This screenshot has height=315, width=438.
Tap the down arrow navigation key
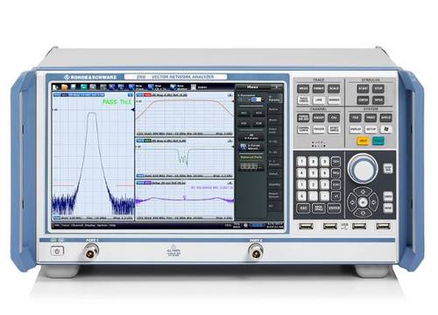click(363, 213)
